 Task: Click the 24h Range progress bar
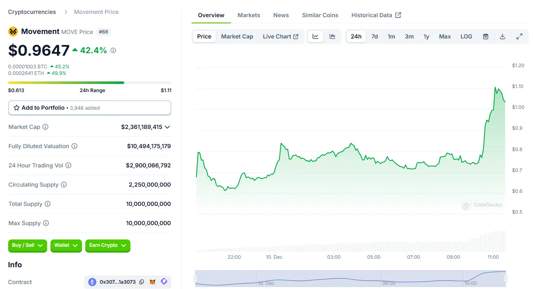(x=90, y=83)
